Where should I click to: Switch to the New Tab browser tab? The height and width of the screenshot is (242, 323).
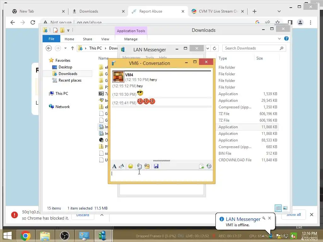[39, 11]
